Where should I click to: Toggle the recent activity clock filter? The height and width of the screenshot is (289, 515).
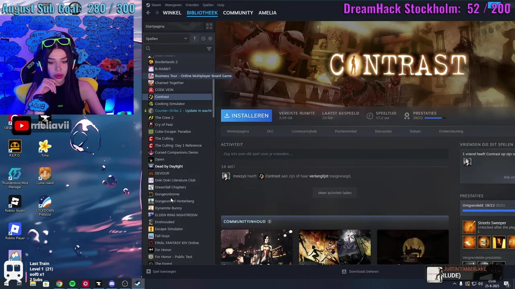click(203, 39)
